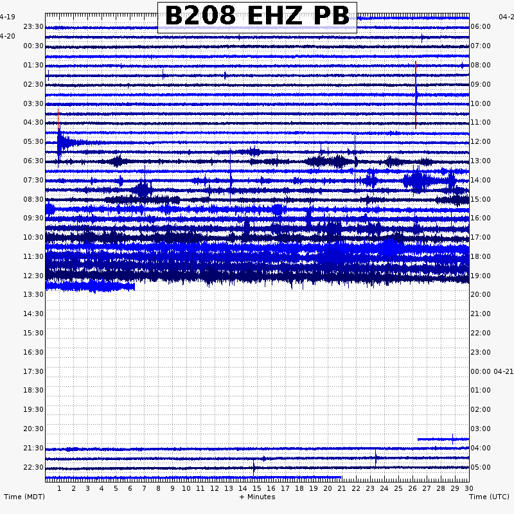Select the 07:30 MDT time label
Image resolution: width=514 pixels, height=514 pixels.
pos(33,180)
